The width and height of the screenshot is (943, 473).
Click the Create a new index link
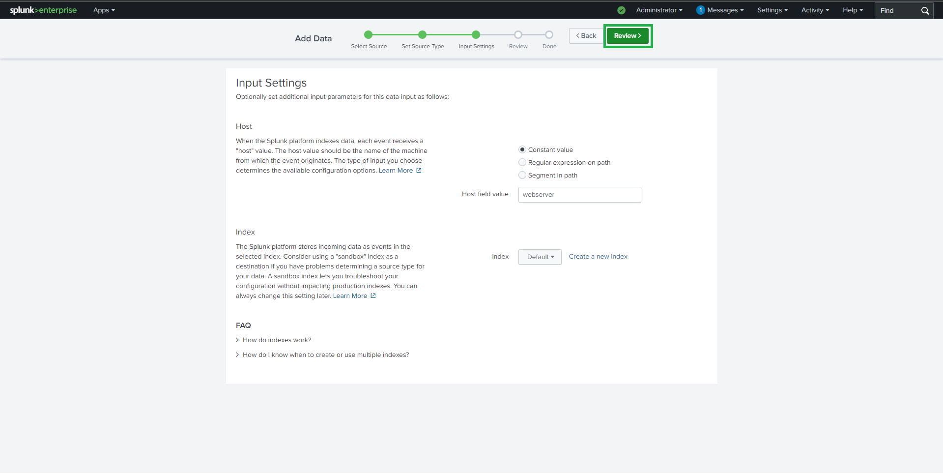click(598, 257)
